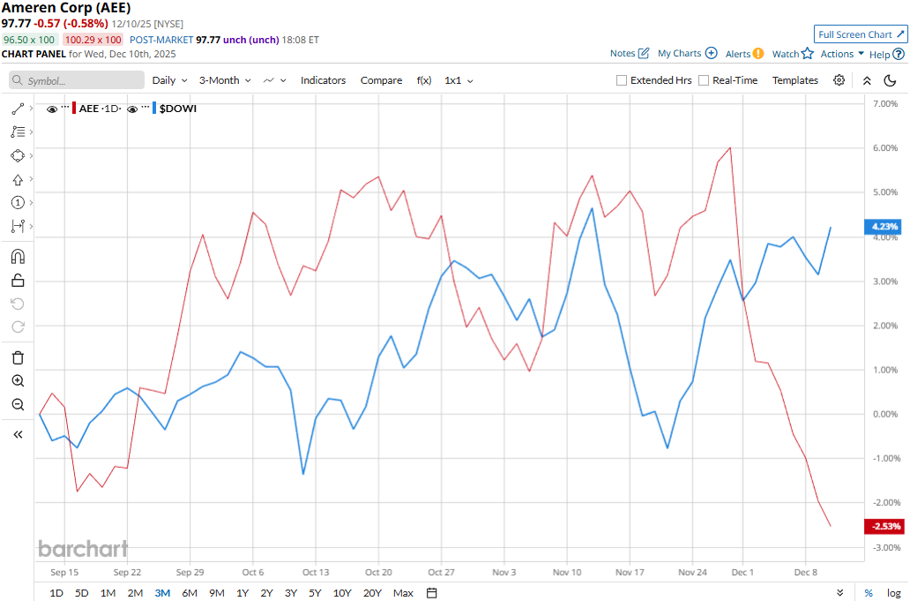Open chart type line dropdown

pyautogui.click(x=274, y=80)
